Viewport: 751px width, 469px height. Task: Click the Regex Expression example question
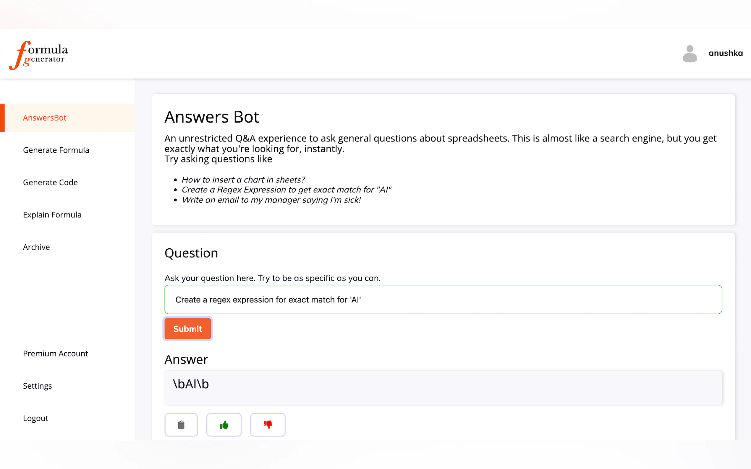[x=286, y=190]
